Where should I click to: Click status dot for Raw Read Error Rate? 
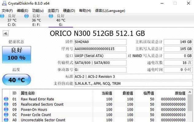(6, 99)
